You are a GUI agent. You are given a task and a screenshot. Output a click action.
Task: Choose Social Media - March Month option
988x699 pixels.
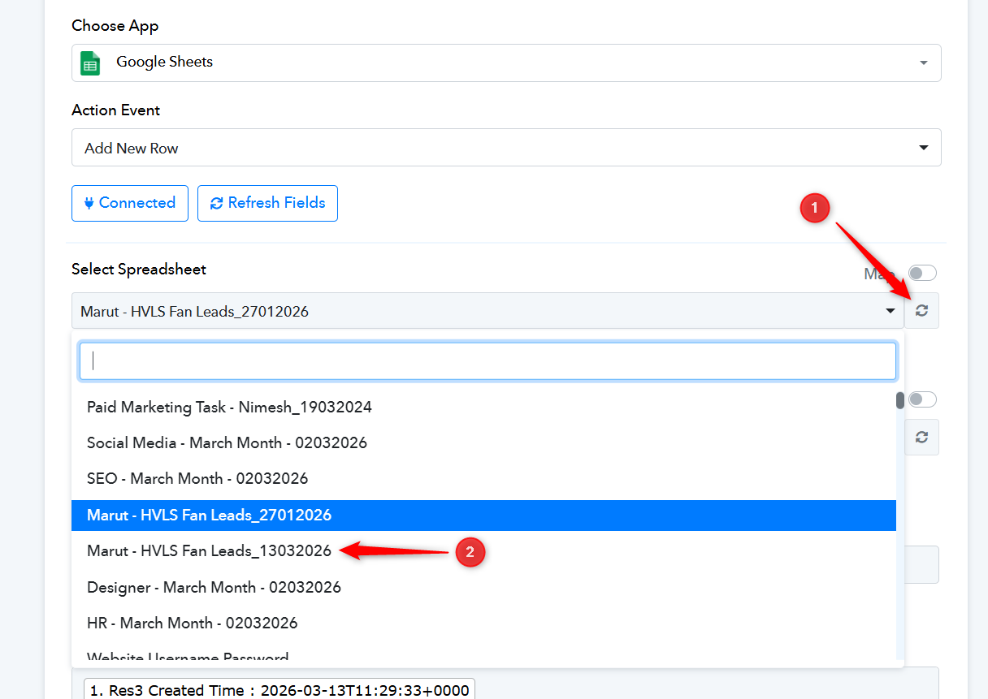227,443
